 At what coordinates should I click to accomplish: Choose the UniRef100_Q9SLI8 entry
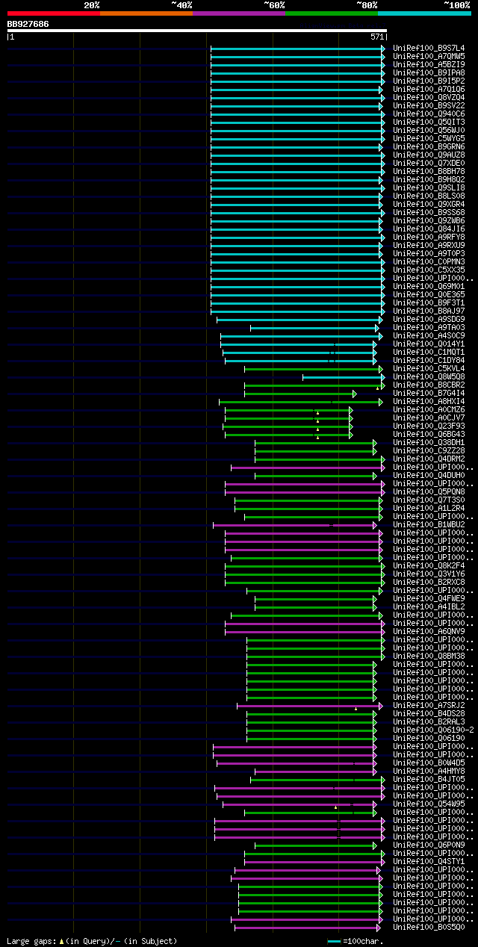[429, 187]
